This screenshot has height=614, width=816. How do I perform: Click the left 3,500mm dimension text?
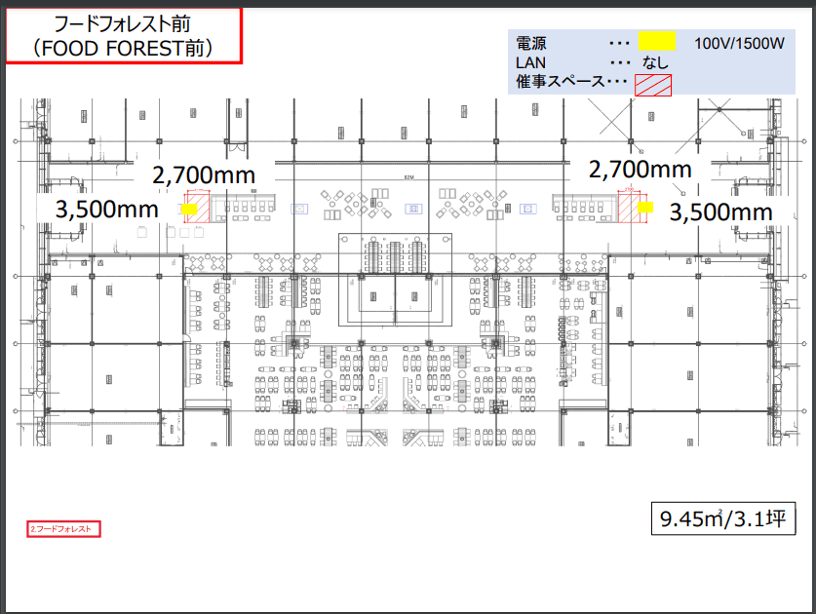pos(106,209)
